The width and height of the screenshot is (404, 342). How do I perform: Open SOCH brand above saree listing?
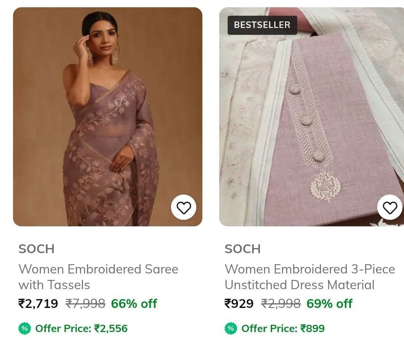pyautogui.click(x=37, y=249)
